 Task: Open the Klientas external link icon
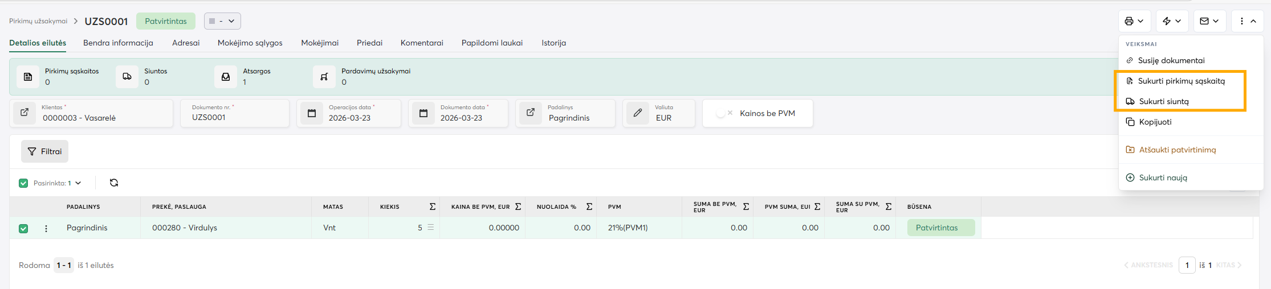25,113
